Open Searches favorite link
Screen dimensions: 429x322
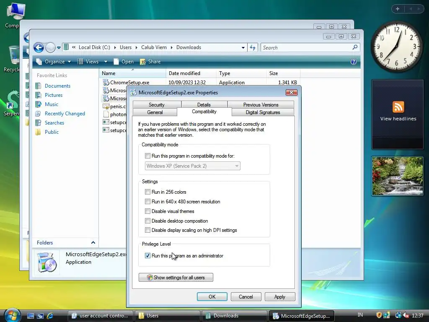coord(54,123)
